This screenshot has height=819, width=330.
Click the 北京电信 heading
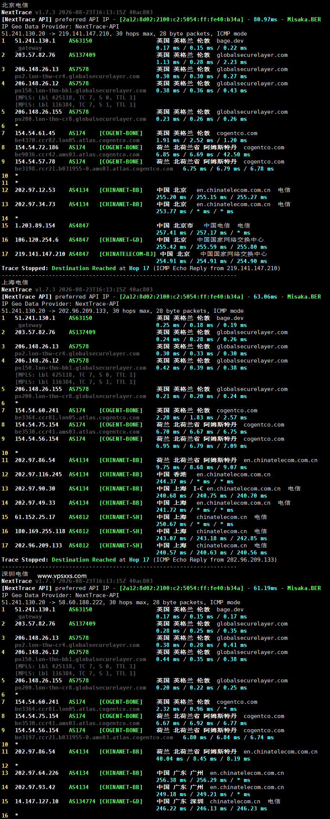point(15,5)
